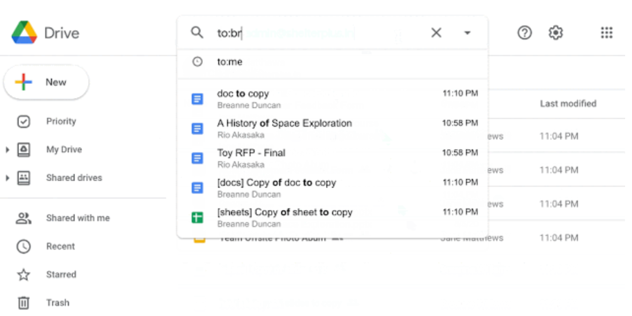Click the search magnifier icon

[x=197, y=33]
